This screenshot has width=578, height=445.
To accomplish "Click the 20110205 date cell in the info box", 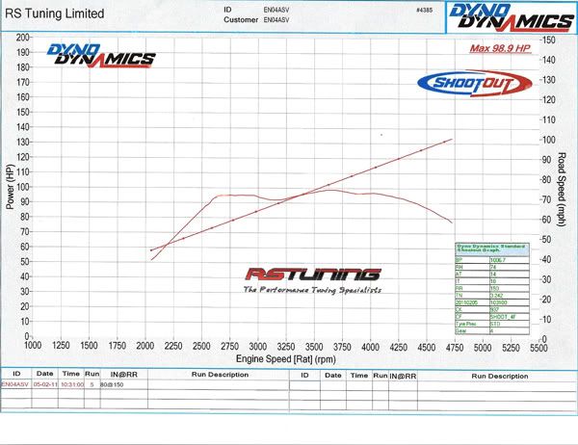I will point(466,302).
